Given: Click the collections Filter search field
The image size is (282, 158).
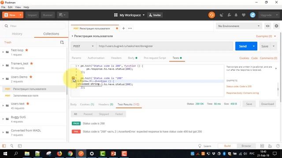Looking at the screenshot, I should click(34, 26).
